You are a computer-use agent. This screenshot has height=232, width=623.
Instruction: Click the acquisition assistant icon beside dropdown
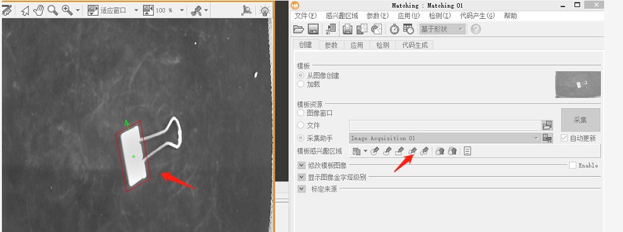(547, 138)
